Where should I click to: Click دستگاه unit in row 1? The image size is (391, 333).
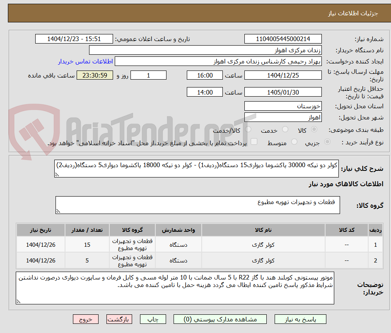coord(178,245)
